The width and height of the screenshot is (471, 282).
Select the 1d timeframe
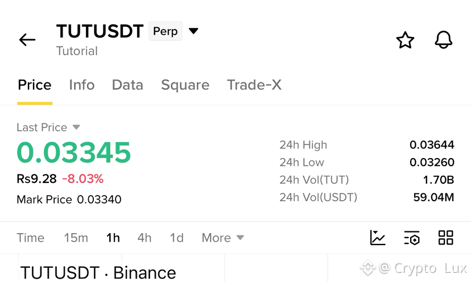pos(176,238)
